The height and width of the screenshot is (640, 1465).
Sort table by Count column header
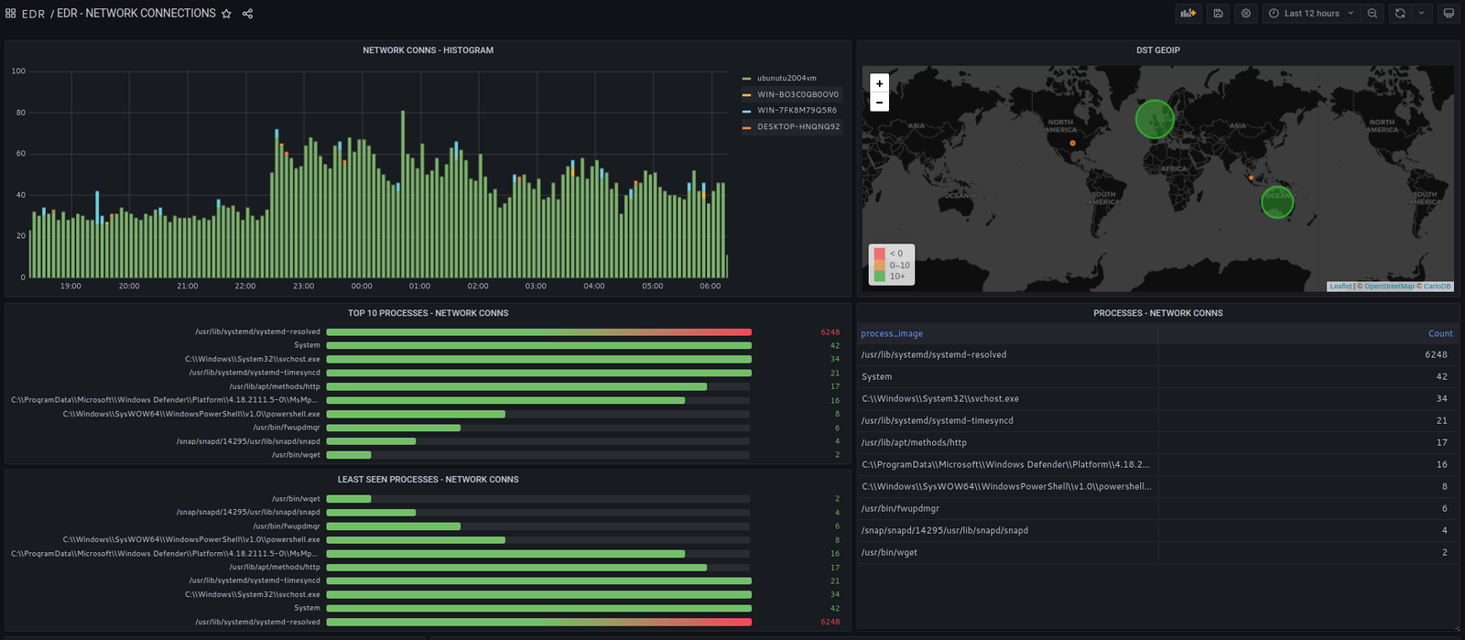[x=1439, y=334]
